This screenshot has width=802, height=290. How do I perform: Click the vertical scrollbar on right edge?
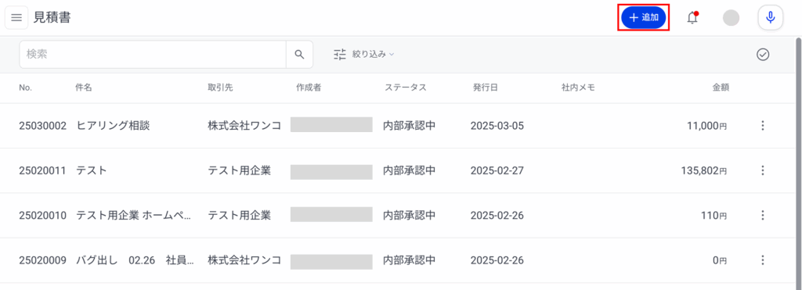[798, 163]
